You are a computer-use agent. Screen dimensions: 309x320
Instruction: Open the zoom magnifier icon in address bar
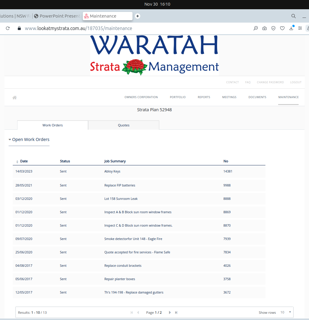tap(255, 28)
